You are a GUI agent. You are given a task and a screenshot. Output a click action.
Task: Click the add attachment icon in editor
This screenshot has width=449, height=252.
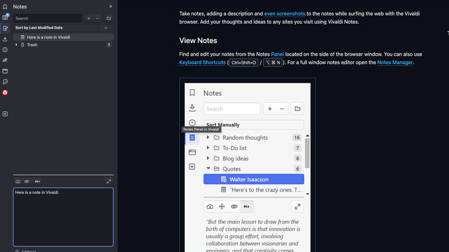pos(26,181)
